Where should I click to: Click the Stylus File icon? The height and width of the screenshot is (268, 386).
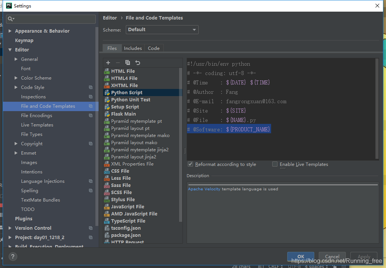click(x=107, y=200)
